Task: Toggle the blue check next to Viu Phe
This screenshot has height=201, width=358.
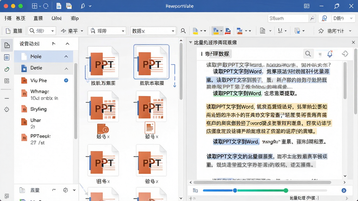Action: [66, 80]
